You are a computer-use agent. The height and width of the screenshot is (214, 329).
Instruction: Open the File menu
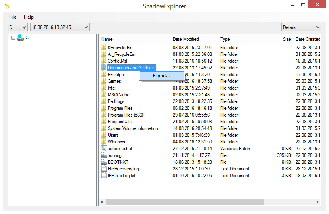(x=13, y=17)
